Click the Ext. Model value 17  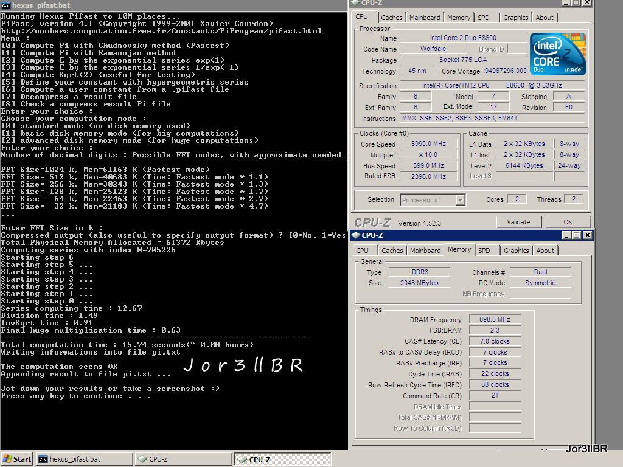(x=493, y=107)
